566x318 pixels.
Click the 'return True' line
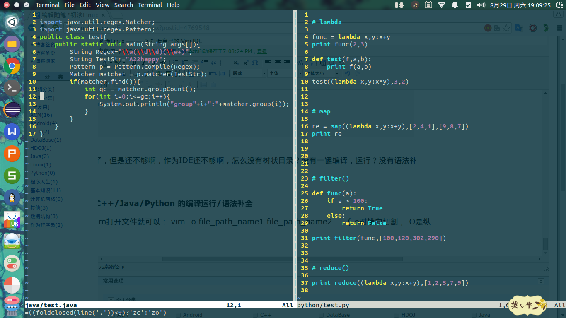(362, 208)
